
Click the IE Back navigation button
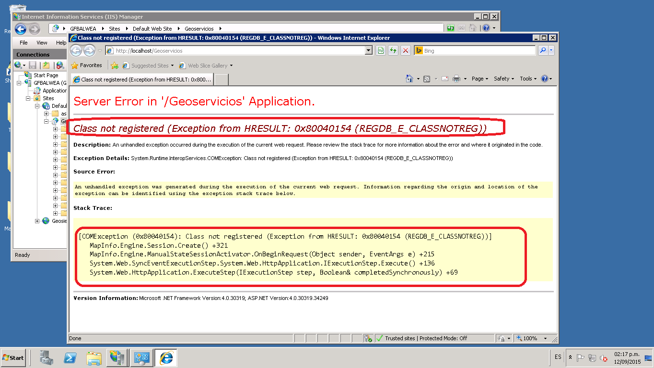pos(76,50)
